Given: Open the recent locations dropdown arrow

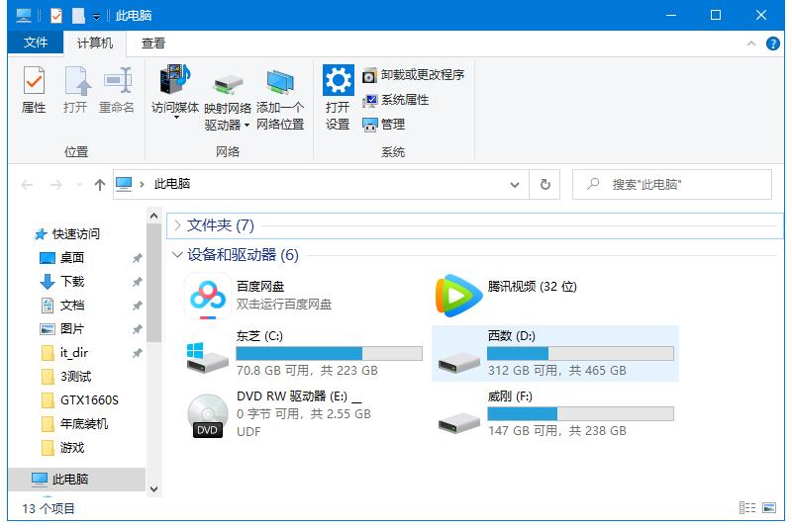Looking at the screenshot, I should pos(79,185).
